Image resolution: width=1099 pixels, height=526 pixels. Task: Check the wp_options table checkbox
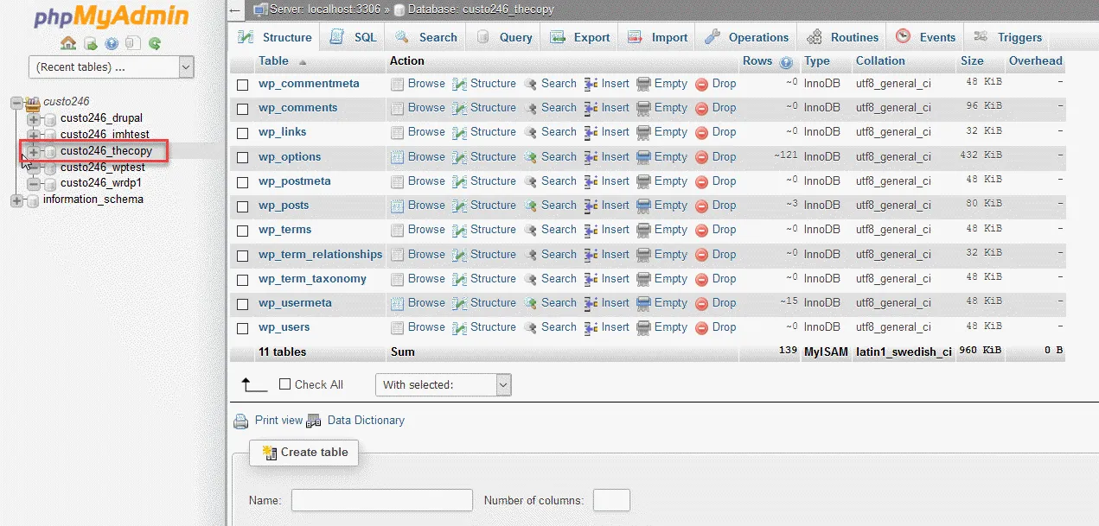coord(242,156)
